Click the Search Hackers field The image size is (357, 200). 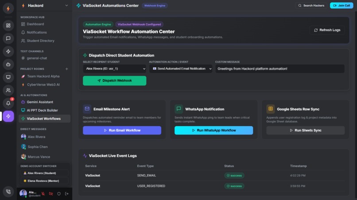[x=311, y=5]
